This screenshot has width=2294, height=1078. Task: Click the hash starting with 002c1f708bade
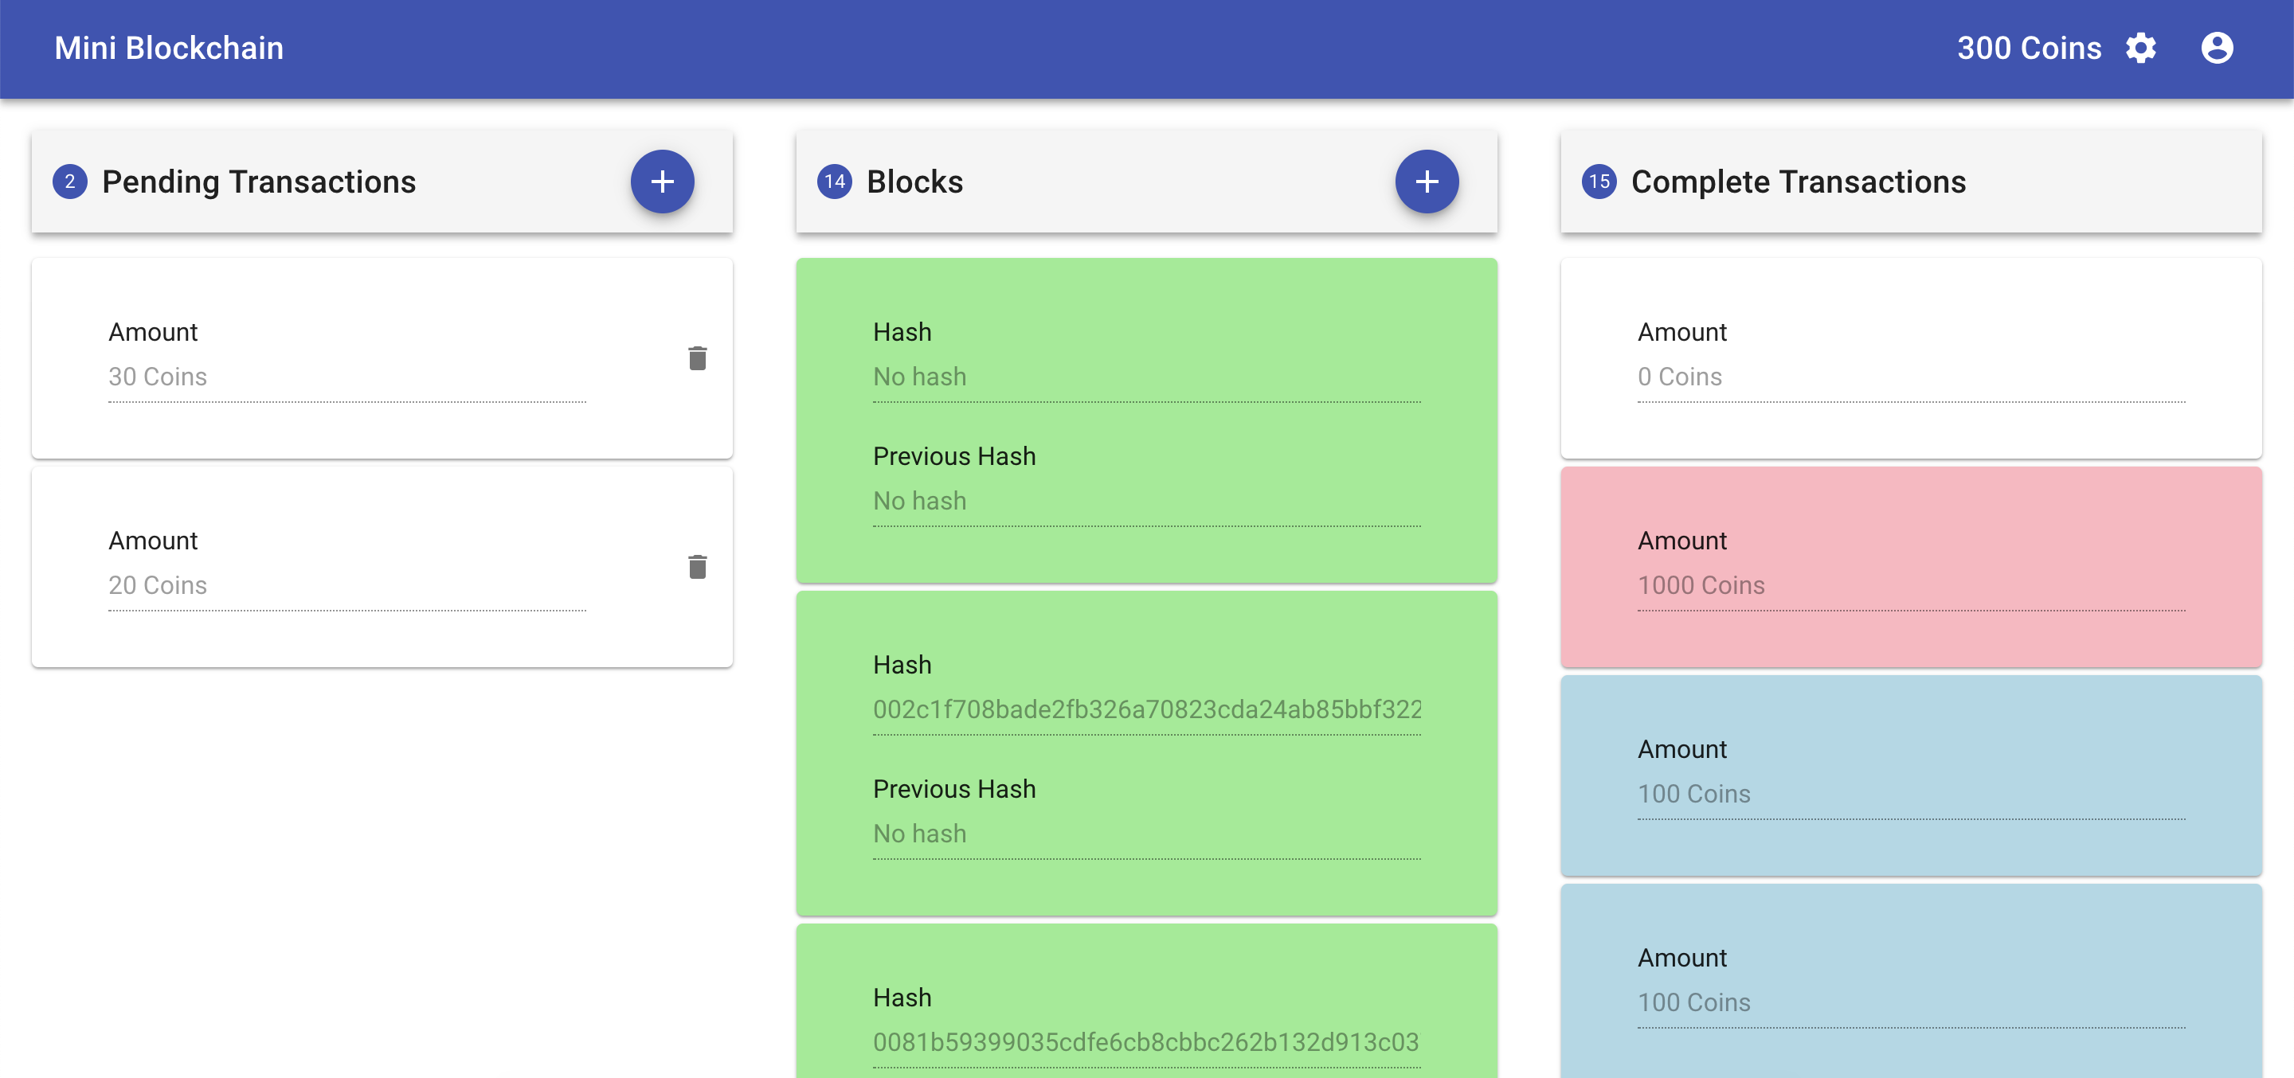tap(1145, 709)
